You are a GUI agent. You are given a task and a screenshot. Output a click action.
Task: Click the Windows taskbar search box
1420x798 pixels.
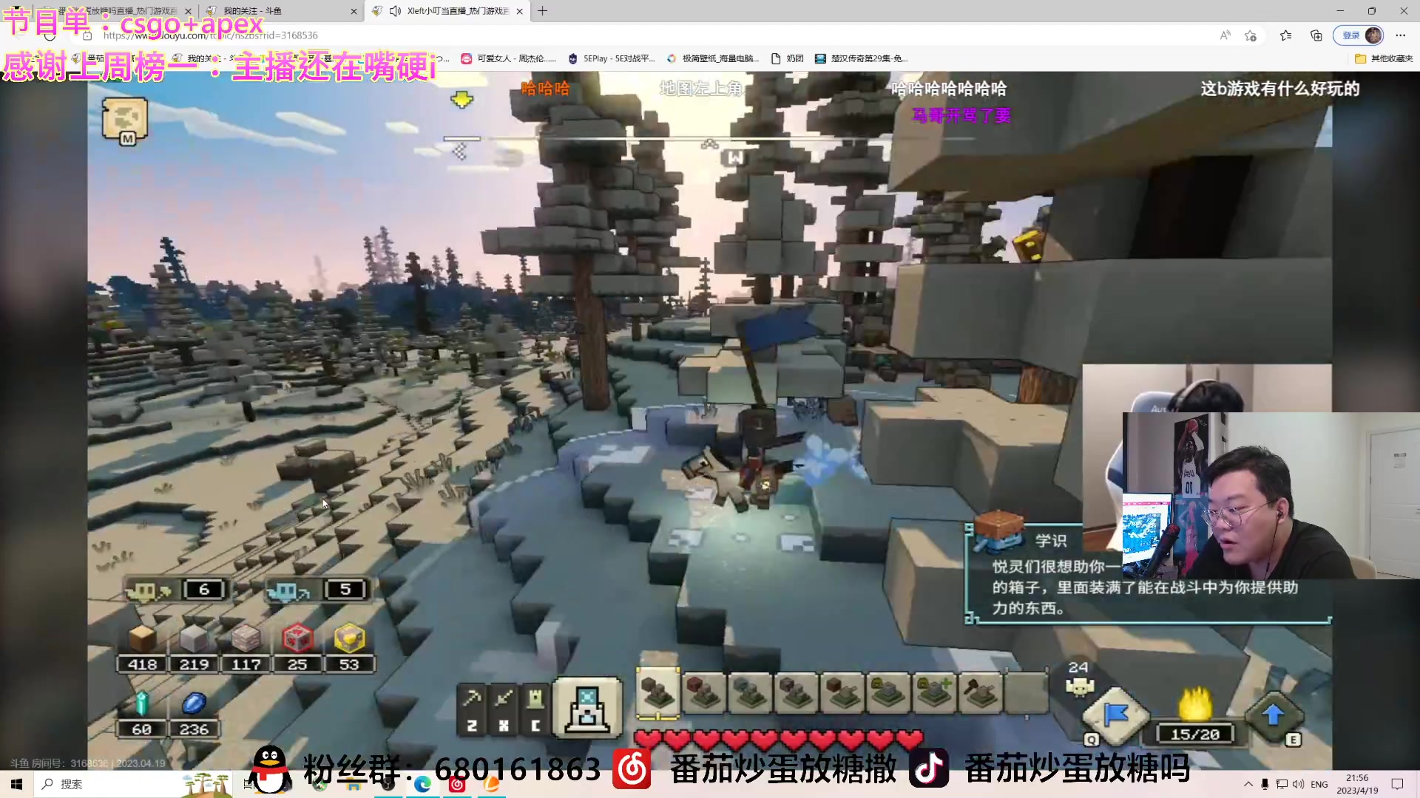(133, 784)
